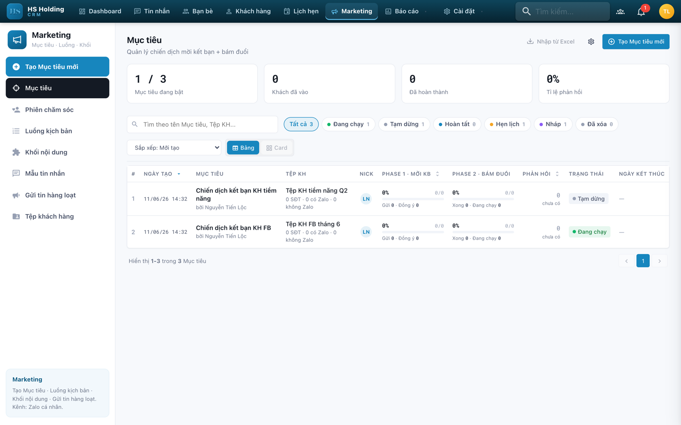Click Ngày kết thúc column header
The image size is (681, 425).
pos(641,174)
